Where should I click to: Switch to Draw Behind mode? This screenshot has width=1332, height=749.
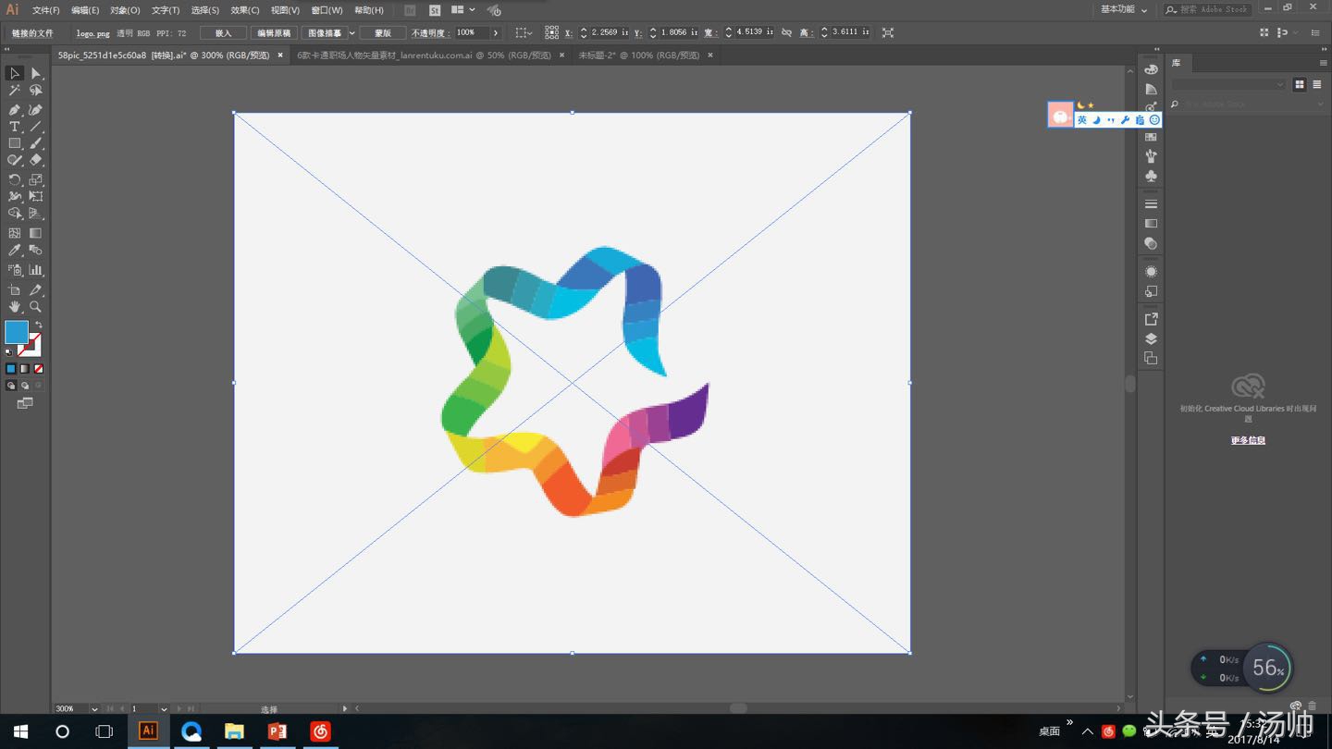tap(25, 386)
